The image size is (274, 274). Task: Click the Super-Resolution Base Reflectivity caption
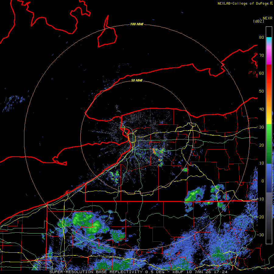click(x=96, y=272)
